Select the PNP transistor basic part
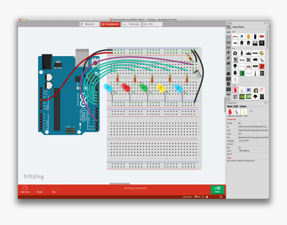The image size is (287, 225). (242, 43)
